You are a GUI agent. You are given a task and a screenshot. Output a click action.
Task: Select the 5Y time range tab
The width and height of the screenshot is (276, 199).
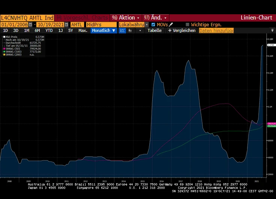70,30
